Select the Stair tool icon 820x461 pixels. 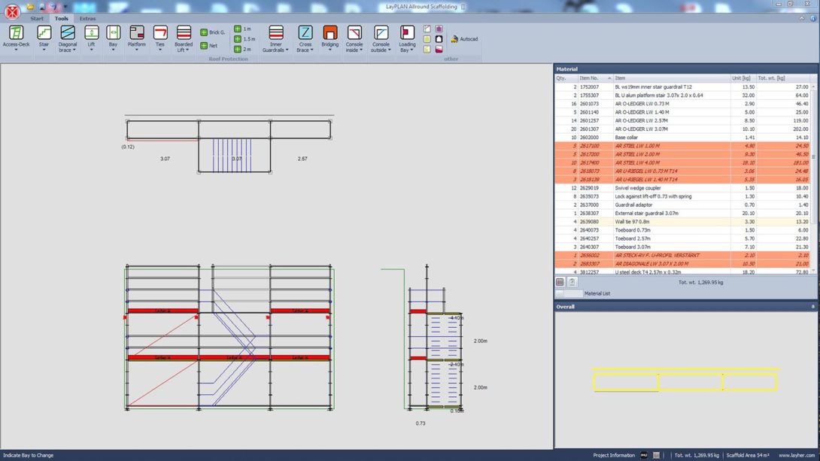(44, 33)
